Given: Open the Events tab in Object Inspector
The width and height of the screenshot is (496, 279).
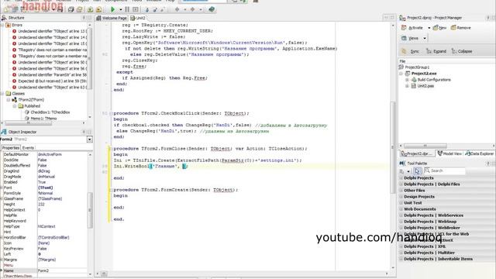Looking at the screenshot, I should [x=28, y=148].
